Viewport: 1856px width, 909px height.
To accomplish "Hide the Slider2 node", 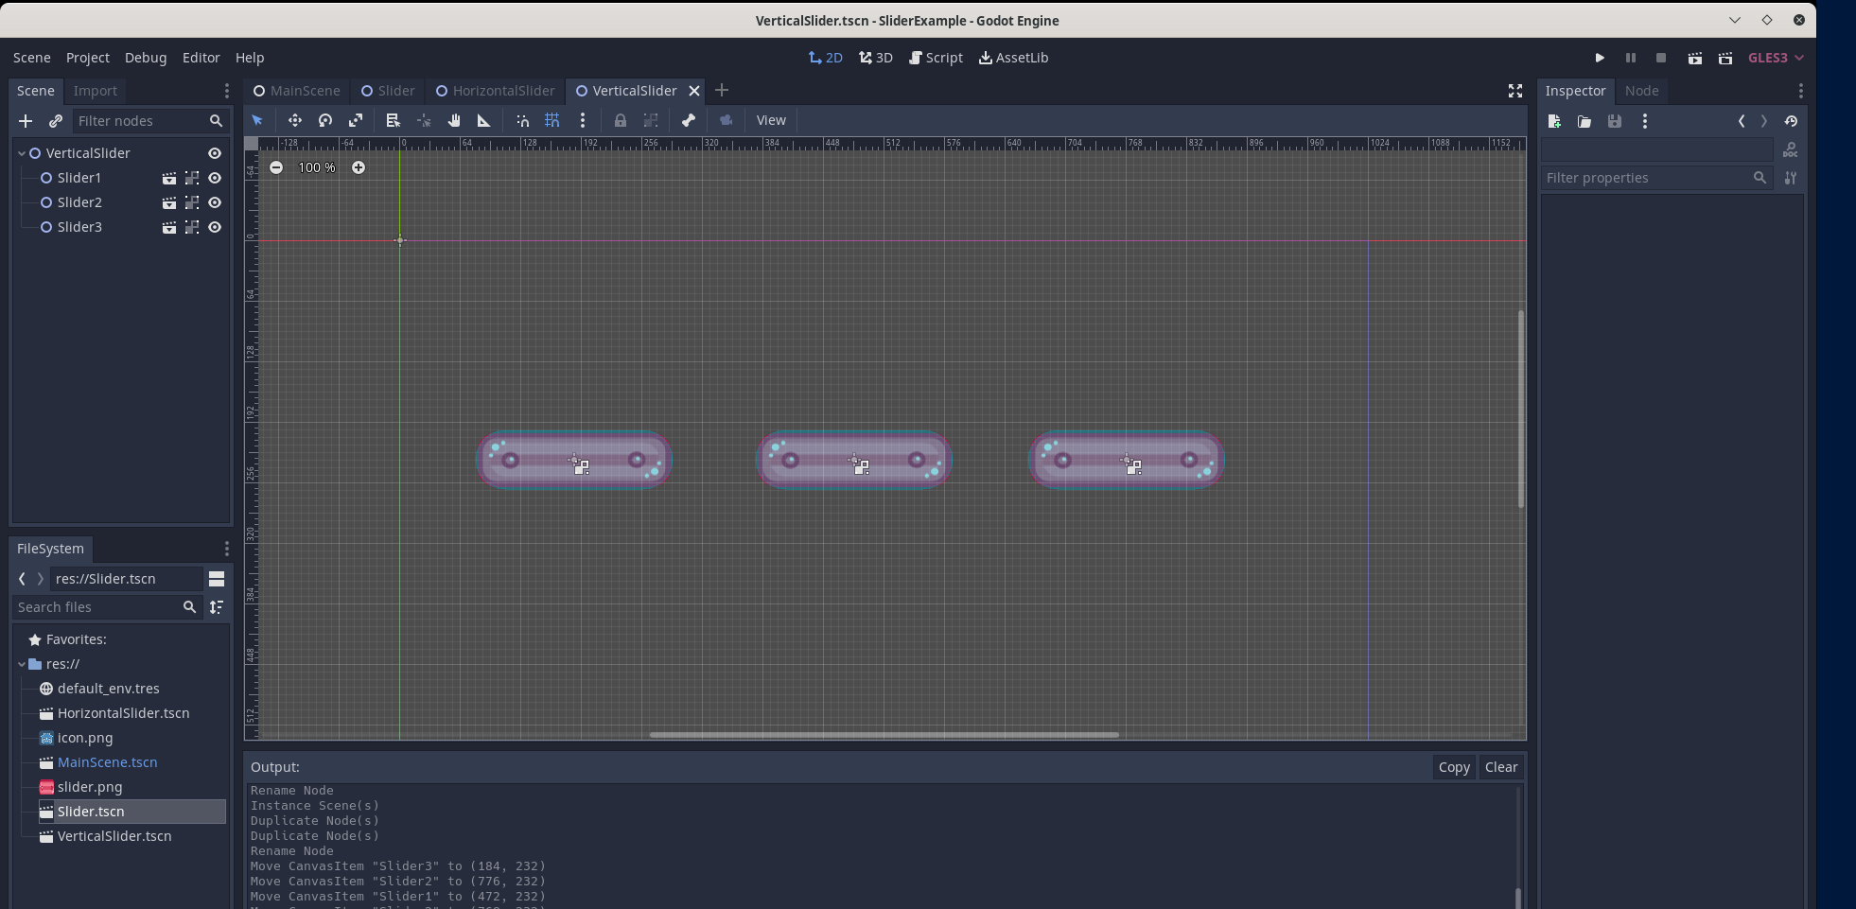I will 215,202.
